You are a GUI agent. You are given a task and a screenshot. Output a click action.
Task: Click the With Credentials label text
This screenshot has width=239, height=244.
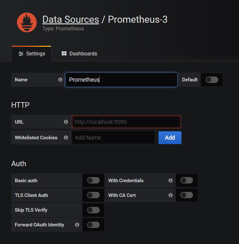coord(126,181)
